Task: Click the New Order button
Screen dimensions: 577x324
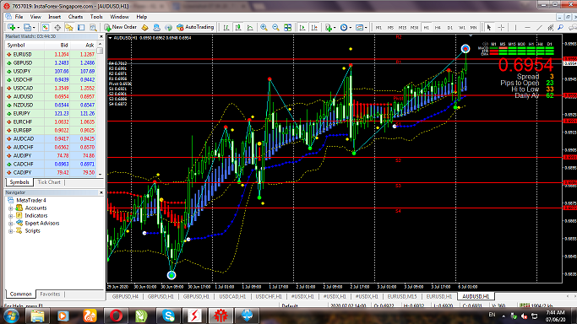Action: pos(120,27)
